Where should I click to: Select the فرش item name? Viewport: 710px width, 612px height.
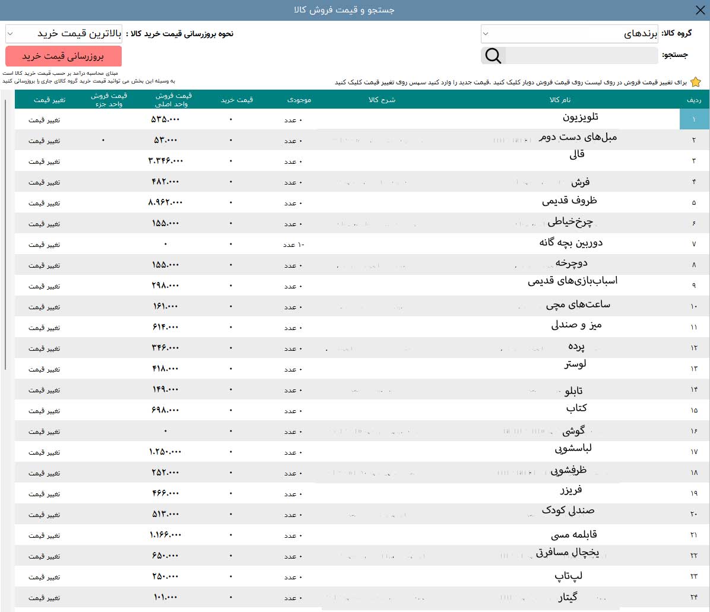tap(580, 182)
